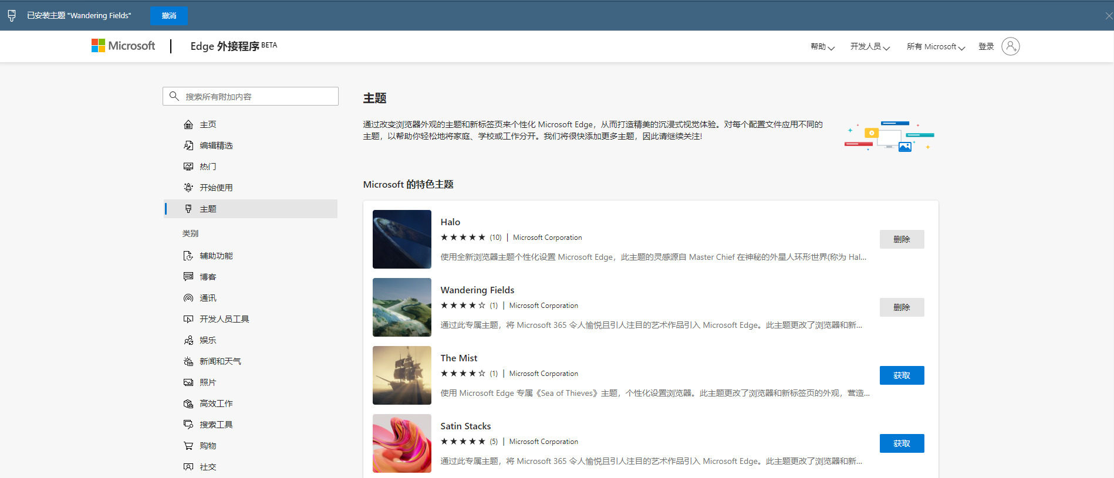
Task: Click the 博客 category icon
Action: coord(188,277)
